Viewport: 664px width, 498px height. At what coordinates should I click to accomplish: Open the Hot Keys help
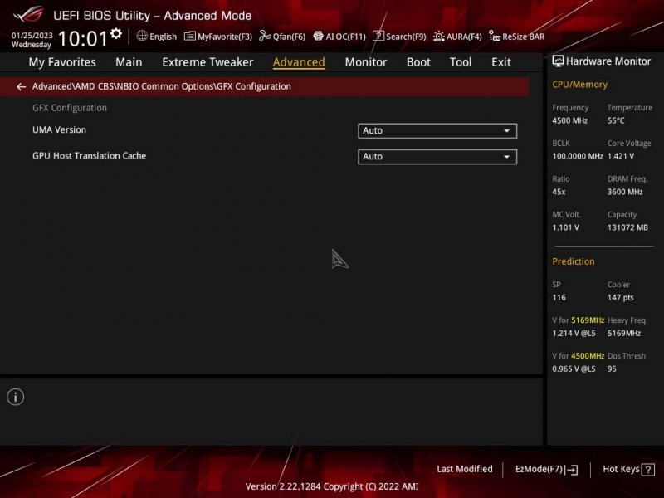[x=628, y=469]
